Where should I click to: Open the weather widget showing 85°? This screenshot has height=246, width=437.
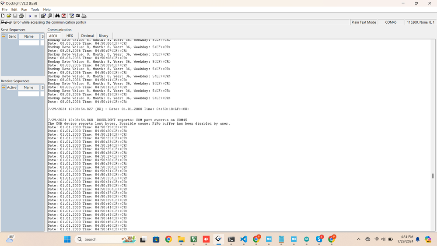tap(10, 239)
